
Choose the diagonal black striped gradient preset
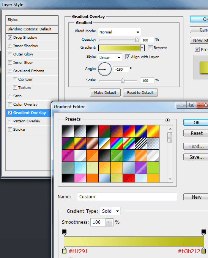(141, 144)
